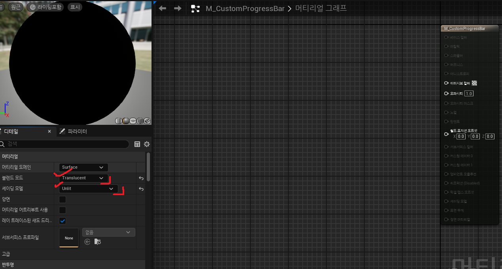
Task: Click the 커스텀 데이터 1 pin
Action: click(446, 165)
